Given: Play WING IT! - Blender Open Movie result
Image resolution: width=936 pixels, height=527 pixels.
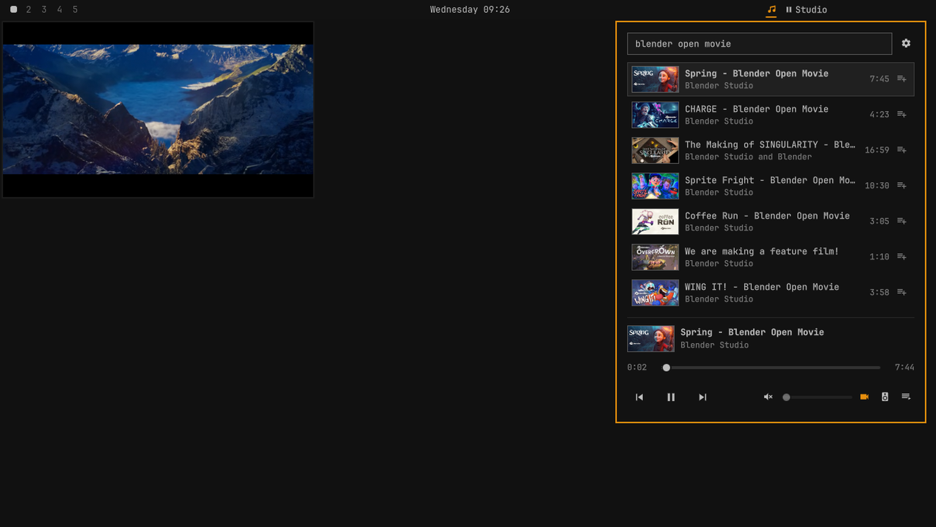Looking at the screenshot, I should tap(770, 292).
